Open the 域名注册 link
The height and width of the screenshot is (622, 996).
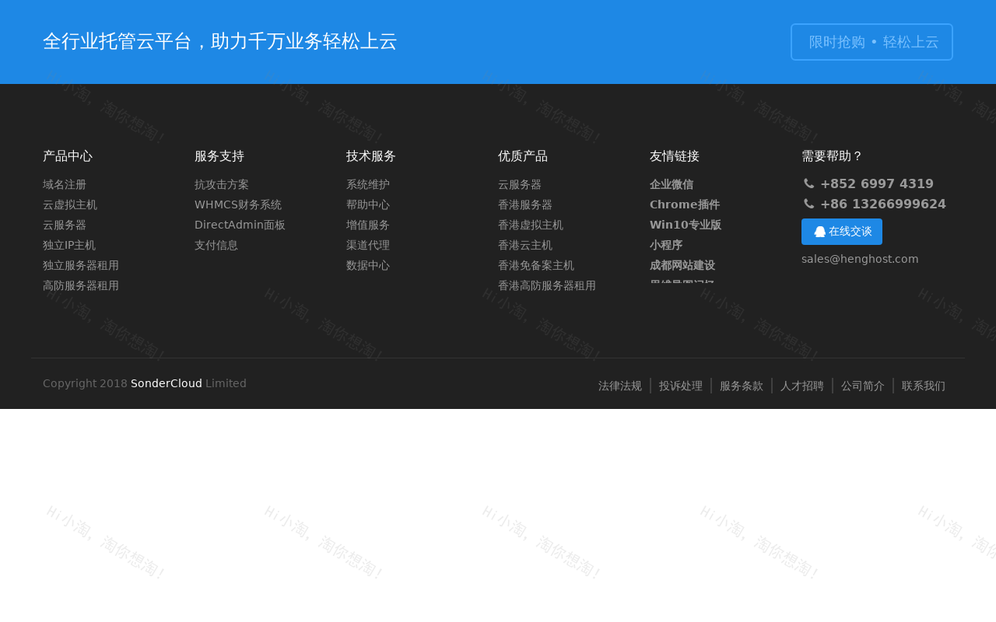(x=64, y=183)
